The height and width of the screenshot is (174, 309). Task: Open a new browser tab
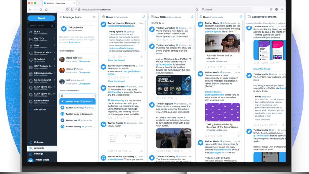tap(80, 3)
